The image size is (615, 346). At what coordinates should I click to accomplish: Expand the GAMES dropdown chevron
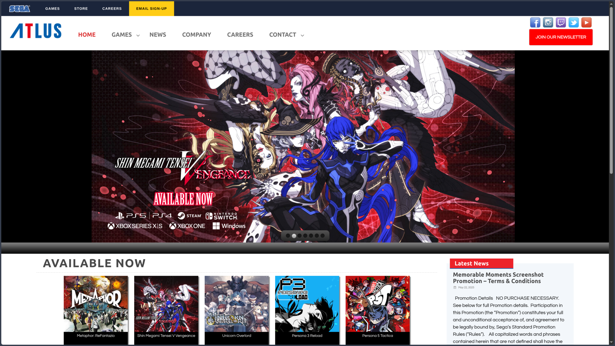138,35
